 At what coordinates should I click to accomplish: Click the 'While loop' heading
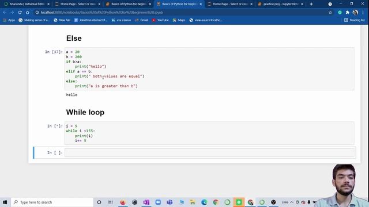click(x=85, y=112)
